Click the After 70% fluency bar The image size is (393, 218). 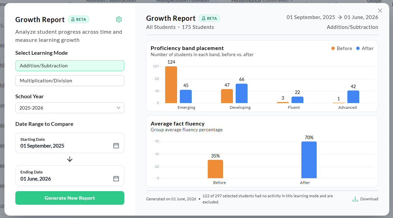(309, 160)
